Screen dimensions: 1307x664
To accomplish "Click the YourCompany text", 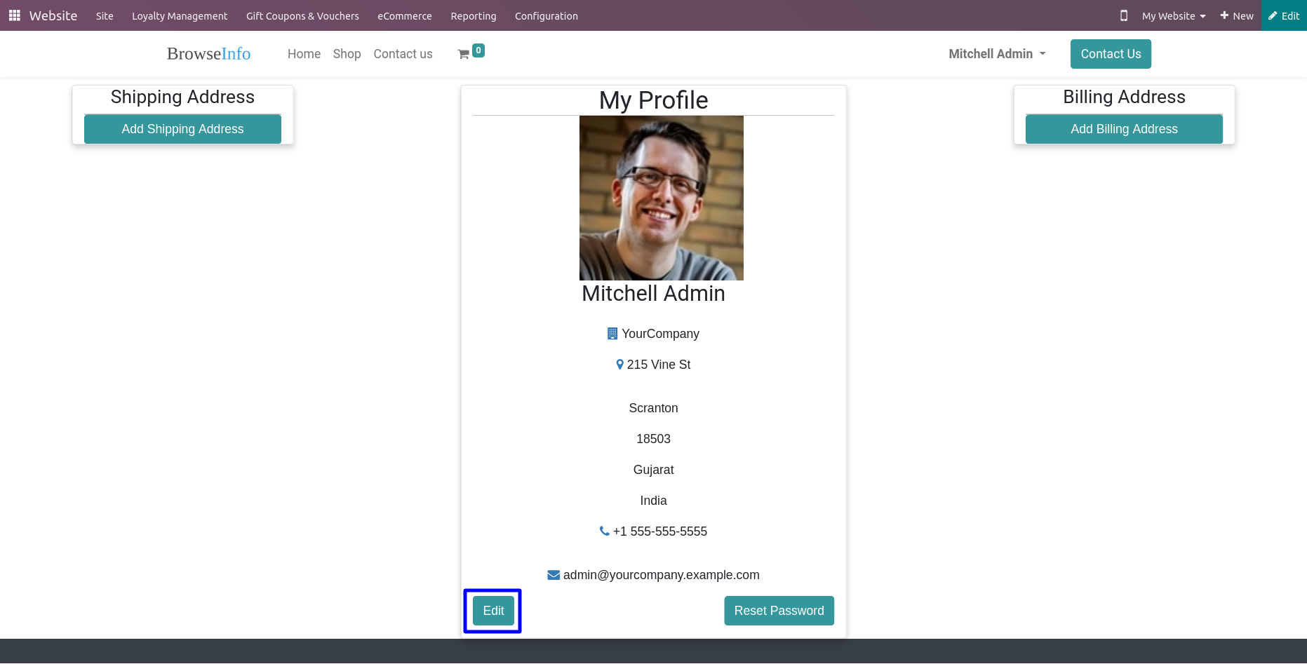I will tap(660, 334).
